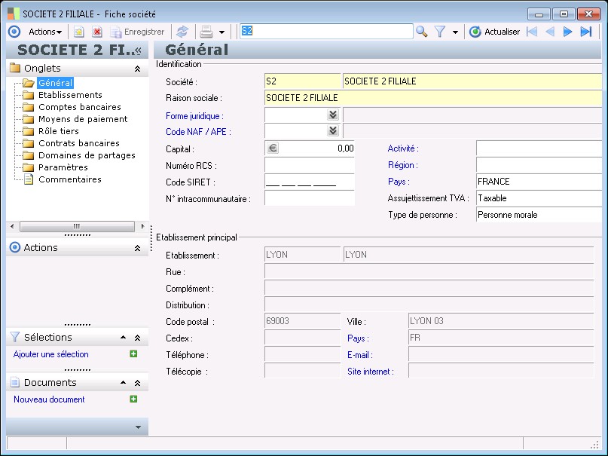Viewport: 608px width, 456px height.
Task: Select Comptes bancaires in the tree
Action: 79,107
